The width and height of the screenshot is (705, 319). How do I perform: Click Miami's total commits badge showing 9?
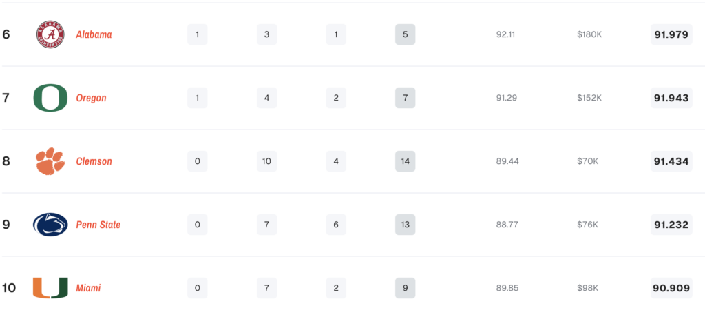coord(405,288)
